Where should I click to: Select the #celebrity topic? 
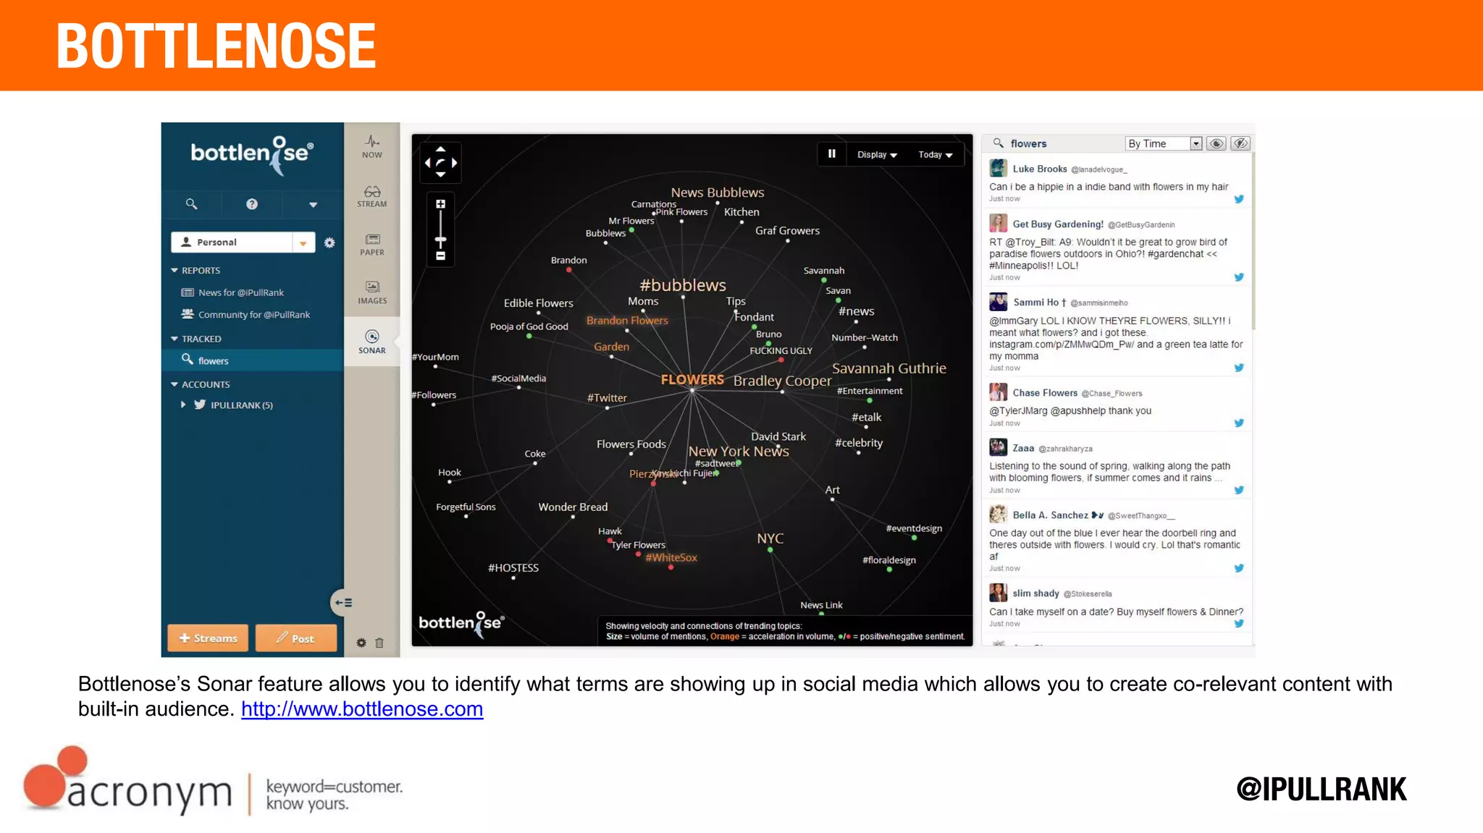pyautogui.click(x=859, y=443)
